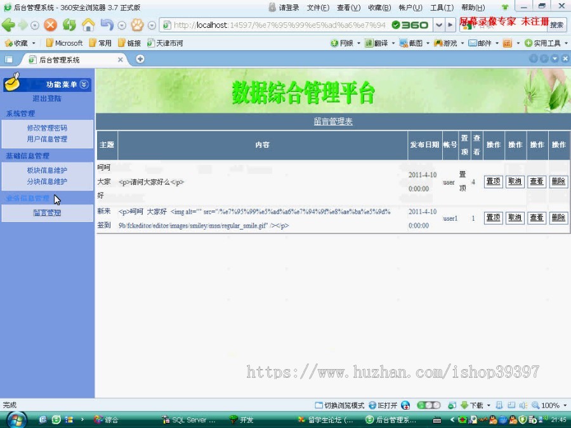Collapse the 功能菜单 menu chevron
This screenshot has width=571, height=428.
84,84
